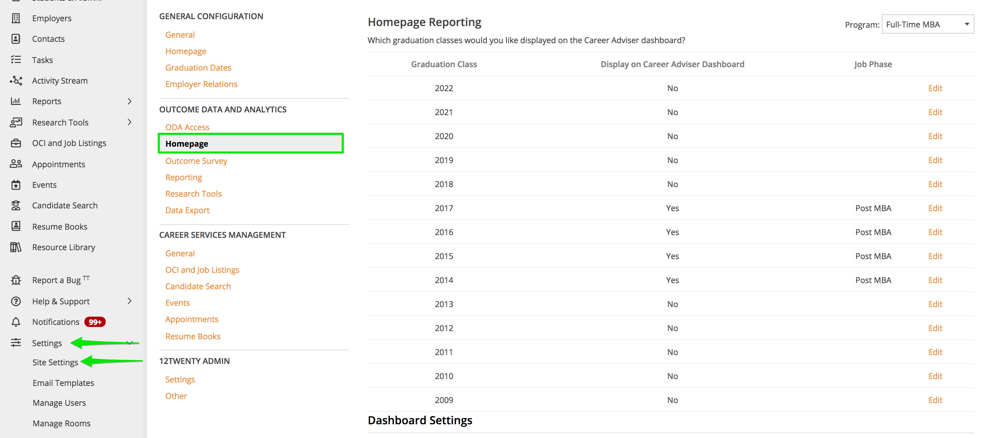Expand the Research Tools sidebar chevron
Screen dimensions: 982x438
130,122
